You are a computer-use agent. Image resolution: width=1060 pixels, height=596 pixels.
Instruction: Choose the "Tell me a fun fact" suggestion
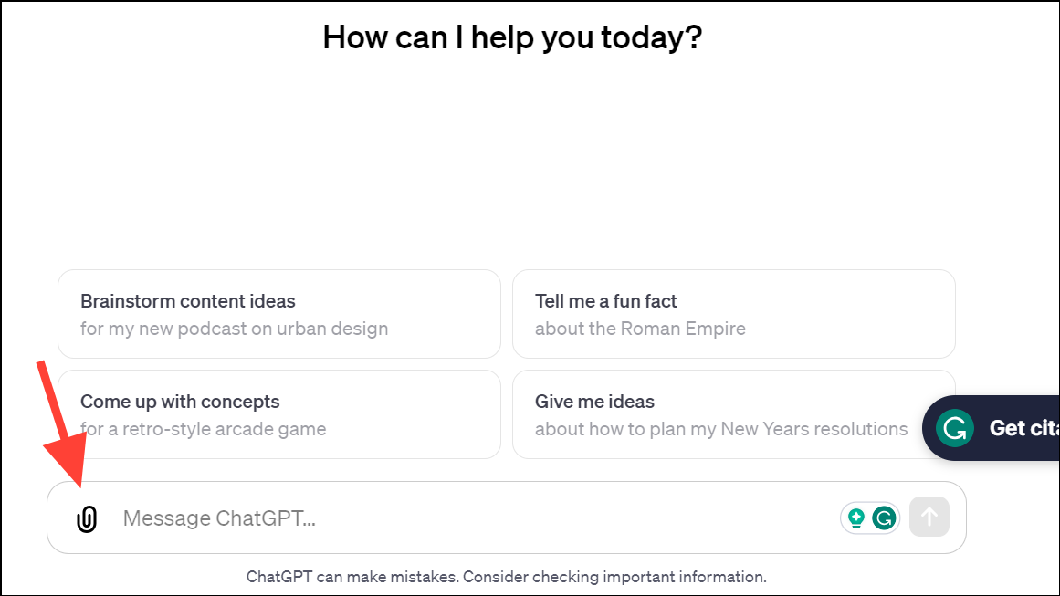(x=606, y=301)
